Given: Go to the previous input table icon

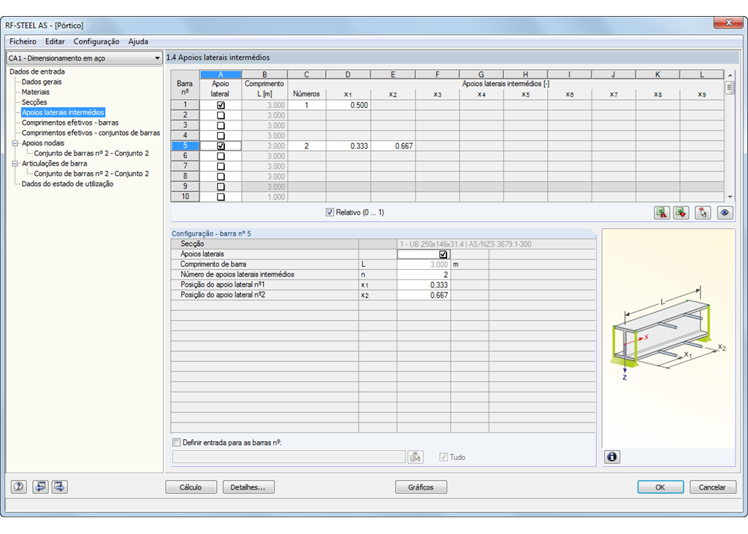Looking at the screenshot, I should coord(41,487).
